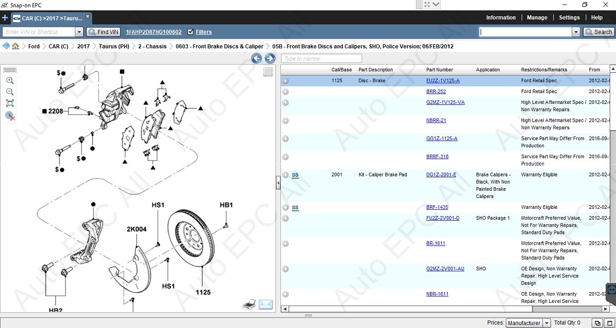
Task: Add BRR-252 row plus icon
Action: click(x=285, y=92)
